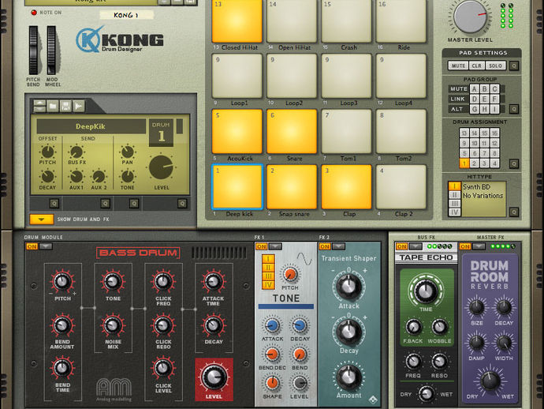Click the Pitch Bend wheel
Viewport: 544px width, 409px height.
point(34,51)
